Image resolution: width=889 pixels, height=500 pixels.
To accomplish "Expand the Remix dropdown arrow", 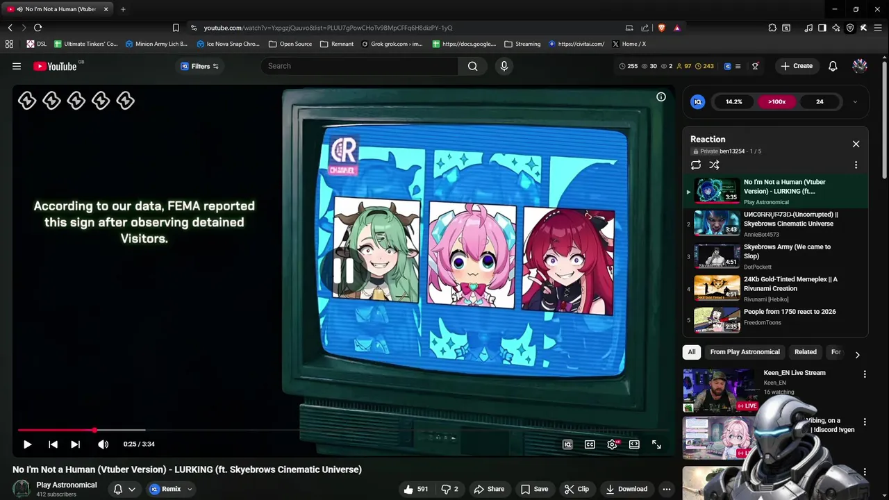I will 190,489.
